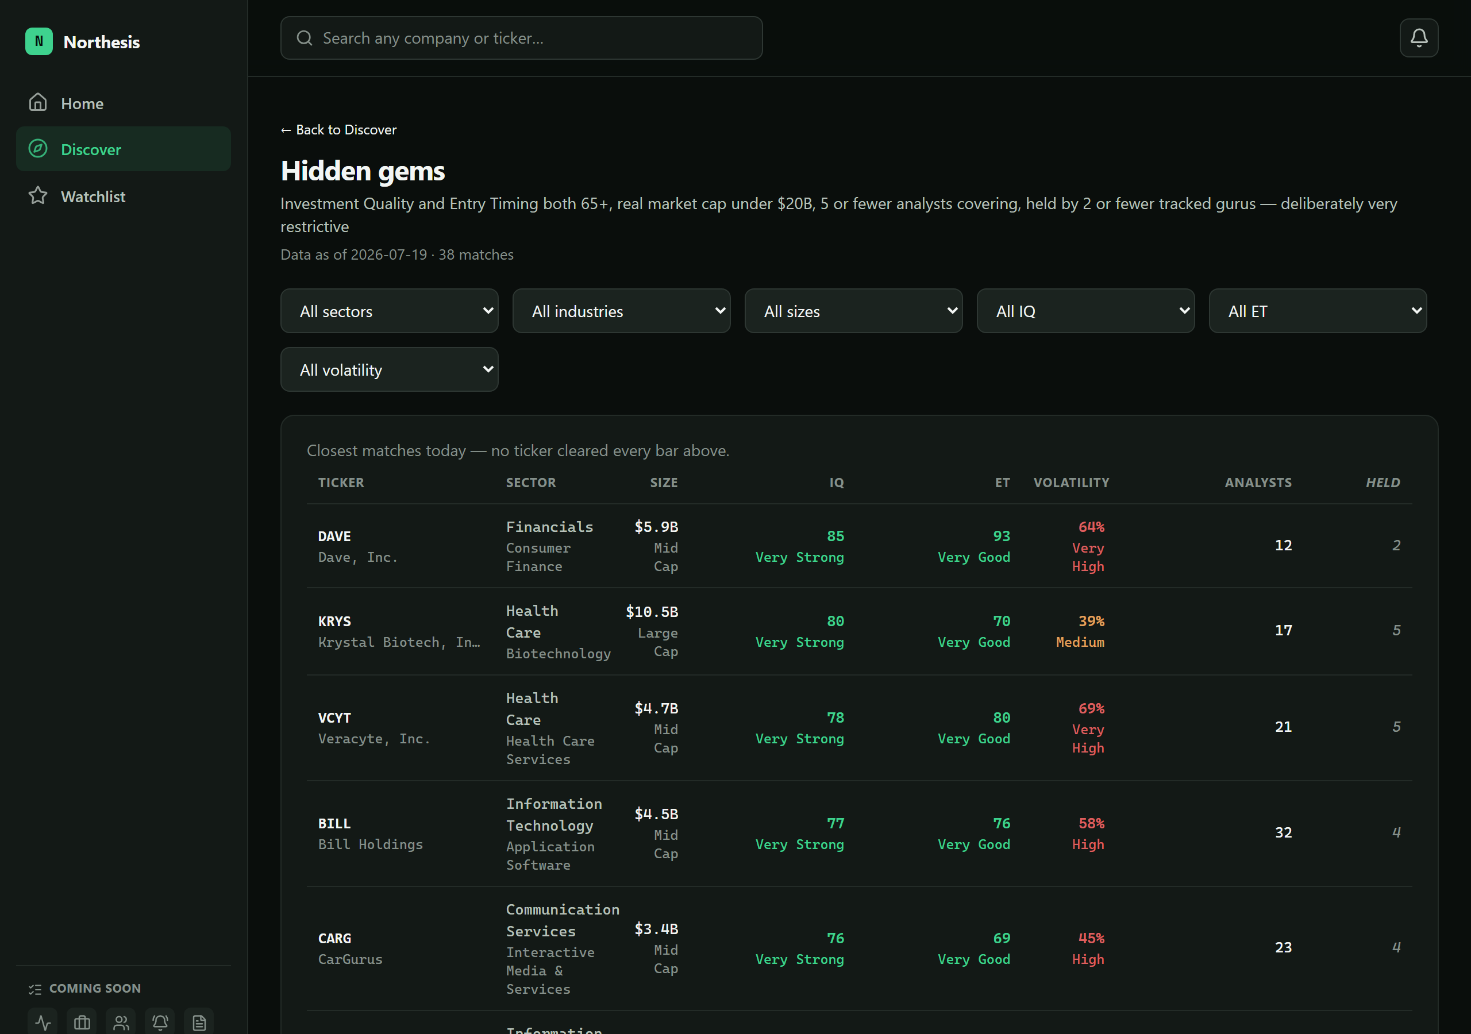This screenshot has height=1034, width=1471.
Task: Click DAVE's analysts count 12
Action: [1283, 545]
